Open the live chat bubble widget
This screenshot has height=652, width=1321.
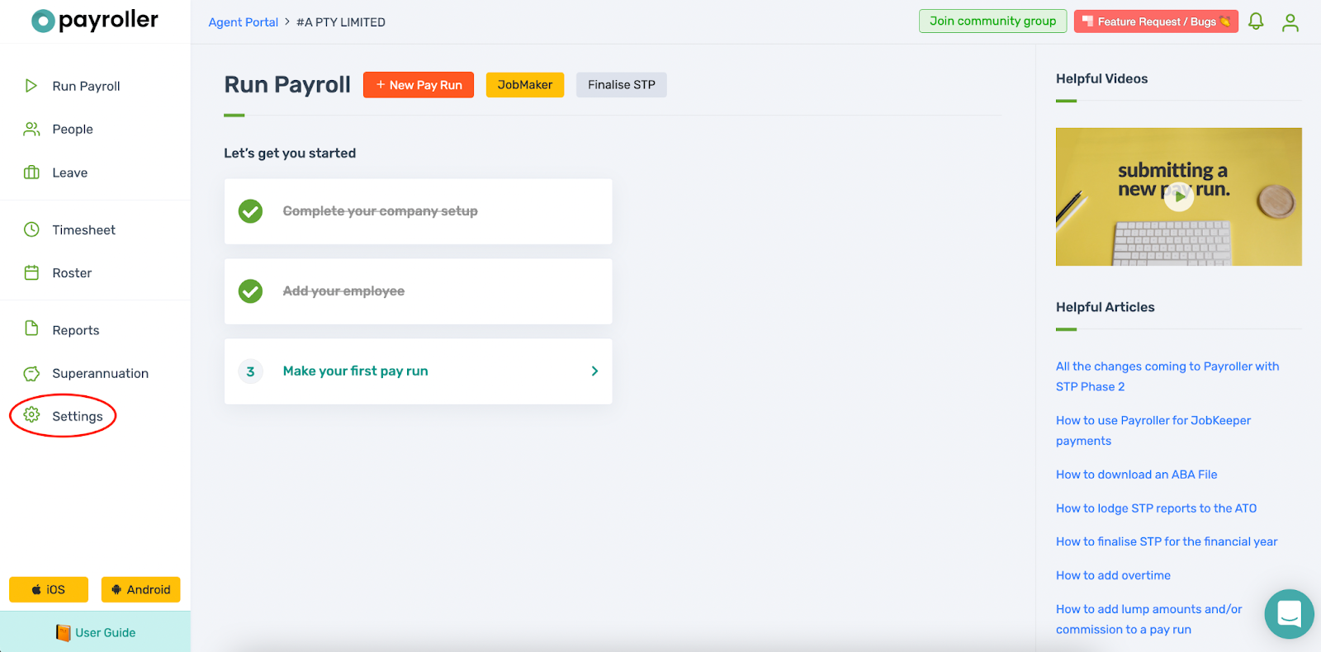[x=1289, y=614]
